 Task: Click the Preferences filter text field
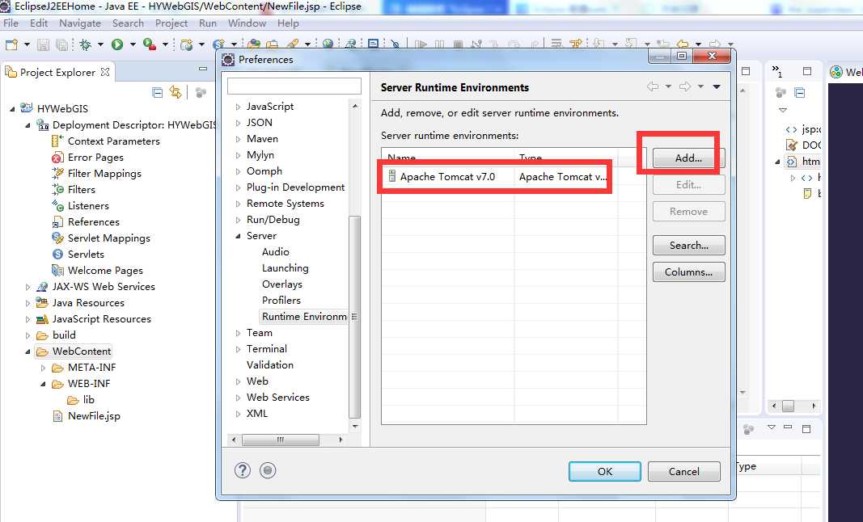click(x=294, y=86)
